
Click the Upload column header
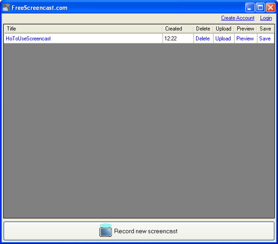tap(223, 29)
